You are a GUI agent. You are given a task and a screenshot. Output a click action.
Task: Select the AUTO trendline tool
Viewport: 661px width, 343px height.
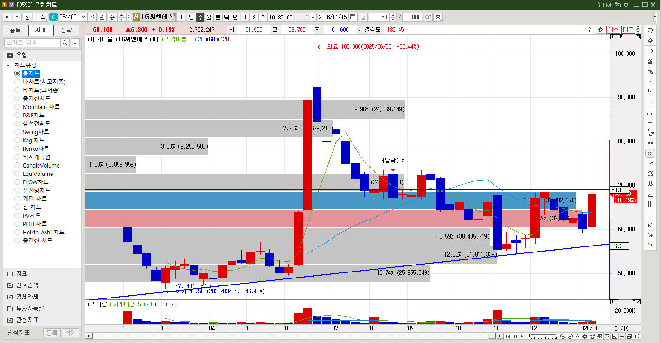coord(650,112)
